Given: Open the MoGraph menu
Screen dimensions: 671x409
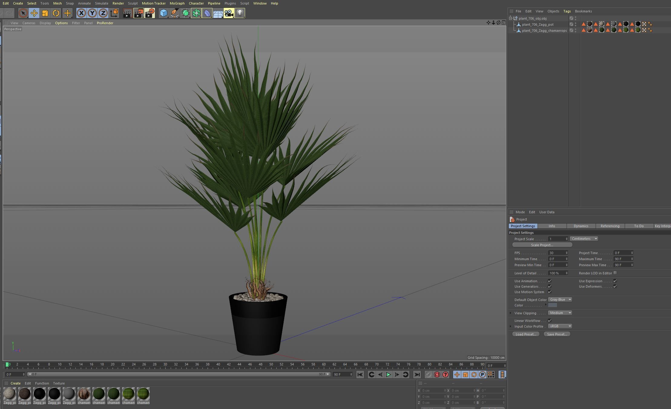Looking at the screenshot, I should [177, 3].
